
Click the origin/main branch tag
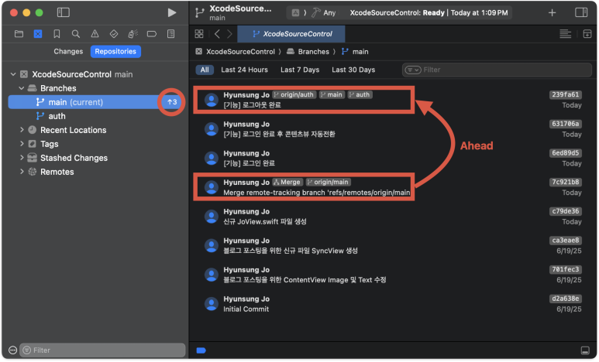tap(328, 183)
